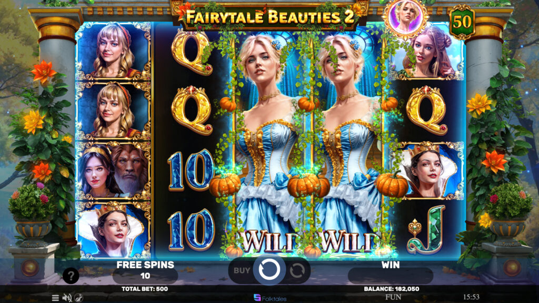
Task: Open the hamburger menu
Action: tap(55, 298)
